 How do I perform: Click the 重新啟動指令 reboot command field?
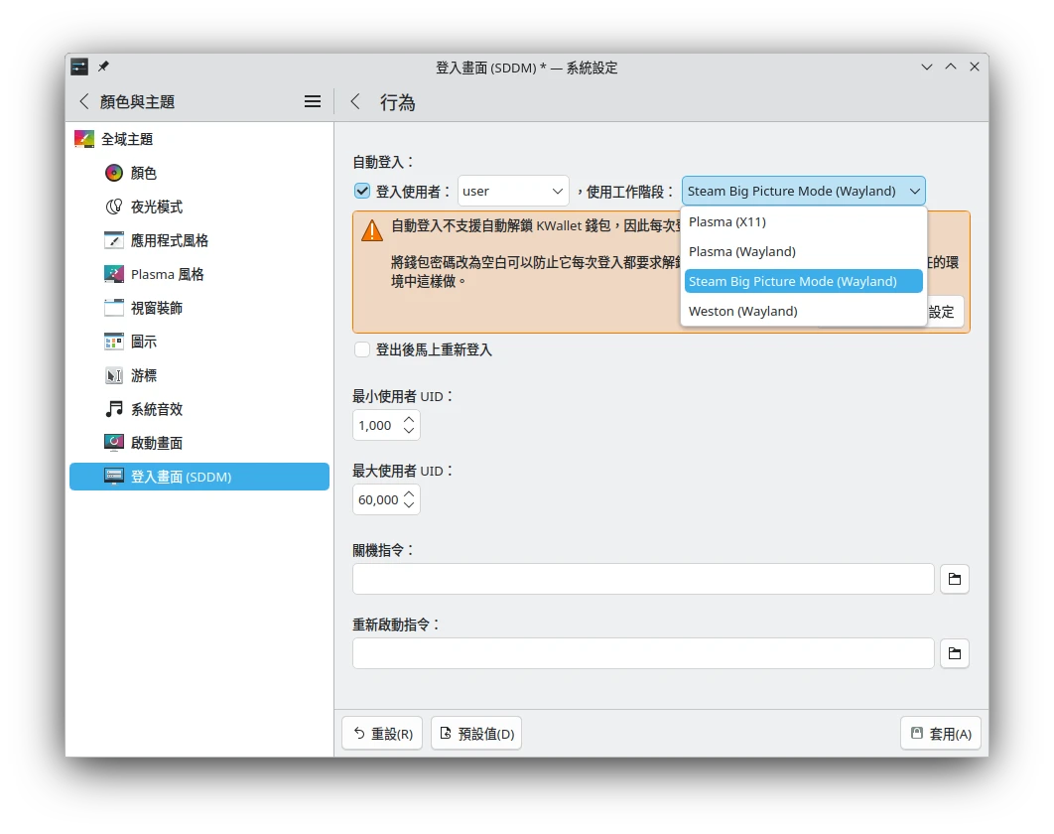click(643, 653)
